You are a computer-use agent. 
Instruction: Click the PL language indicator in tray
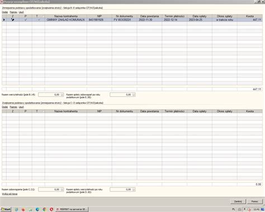(234, 209)
